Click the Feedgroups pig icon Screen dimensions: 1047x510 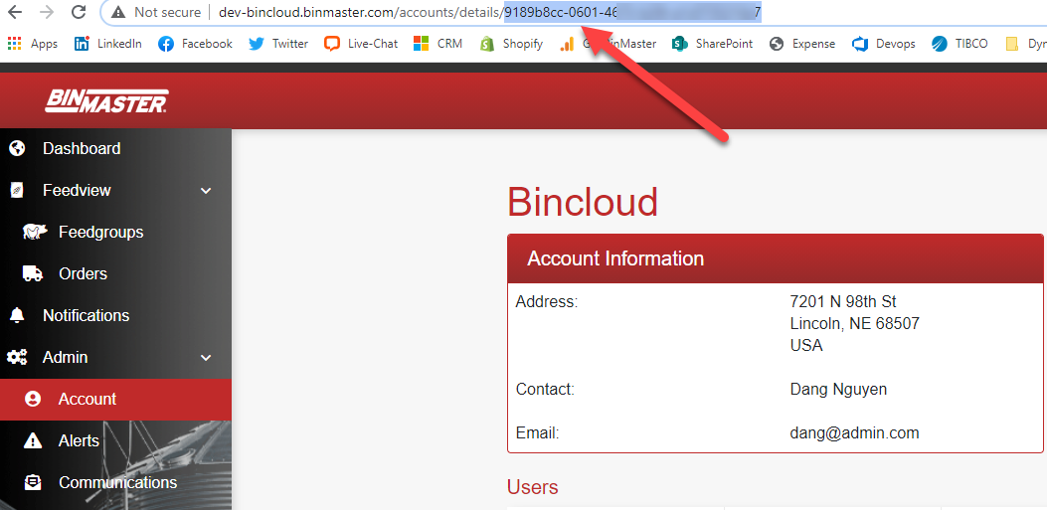tap(35, 232)
